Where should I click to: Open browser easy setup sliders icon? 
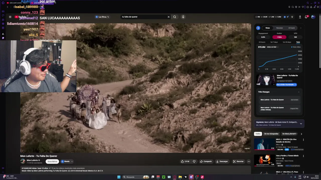pos(318,7)
